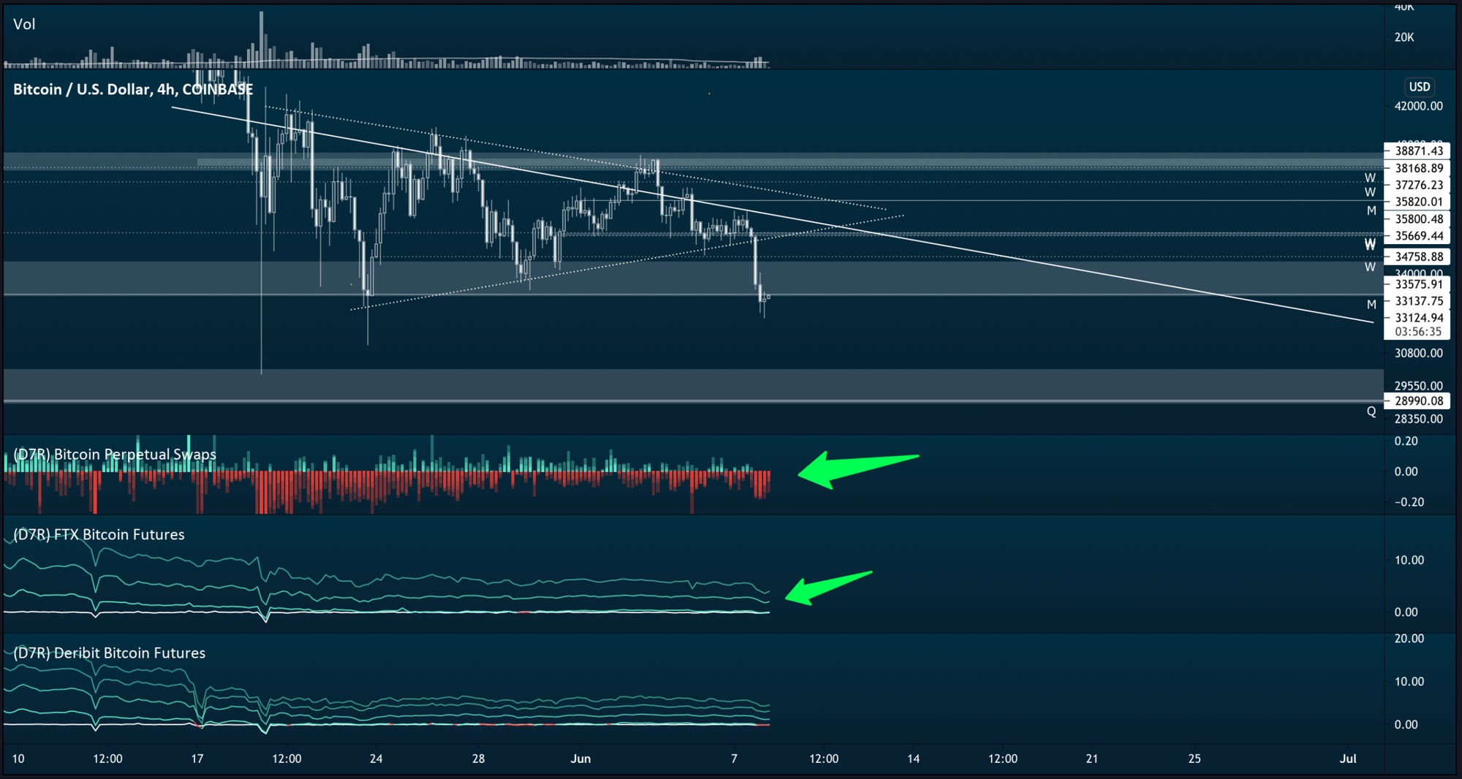The width and height of the screenshot is (1462, 779).
Task: Click the 37276.23 price label
Action: click(1418, 185)
